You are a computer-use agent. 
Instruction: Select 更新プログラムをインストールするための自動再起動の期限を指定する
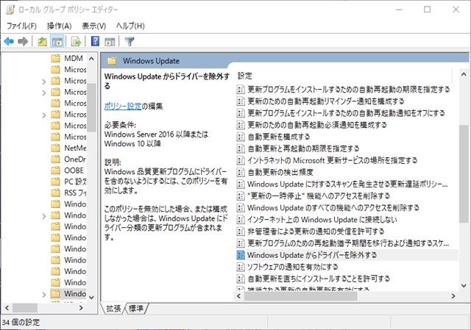pos(348,90)
